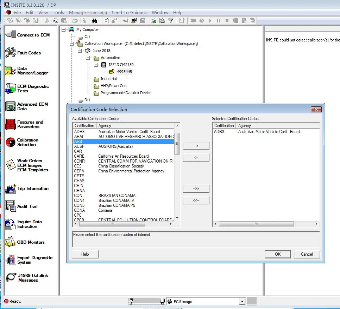Open the Edit menu
This screenshot has width=340, height=309.
tap(30, 13)
